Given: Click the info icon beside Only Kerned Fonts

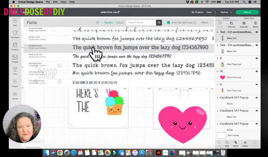Looking at the screenshot, I should tap(195, 23).
